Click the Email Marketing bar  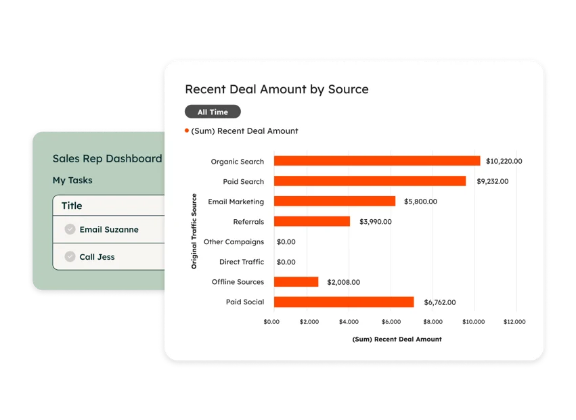[x=334, y=202]
